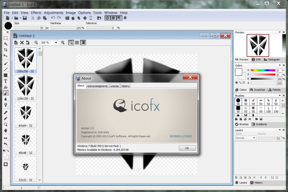The image size is (288, 192).
Task: Click the Windows icon creation toolbar button
Action: [x=67, y=18]
